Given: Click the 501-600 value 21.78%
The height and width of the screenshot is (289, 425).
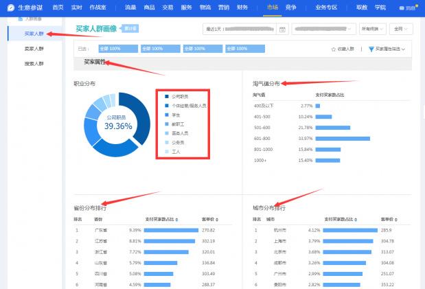Looking at the screenshot, I should tap(306, 128).
